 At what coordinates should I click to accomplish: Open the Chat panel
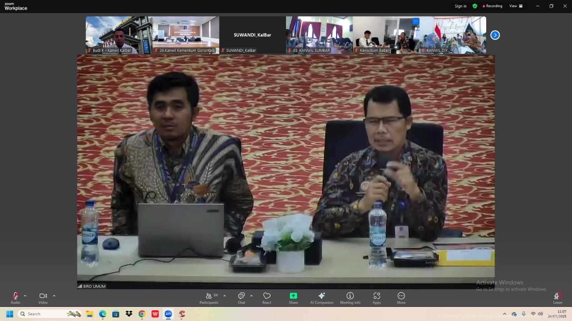coord(241,298)
